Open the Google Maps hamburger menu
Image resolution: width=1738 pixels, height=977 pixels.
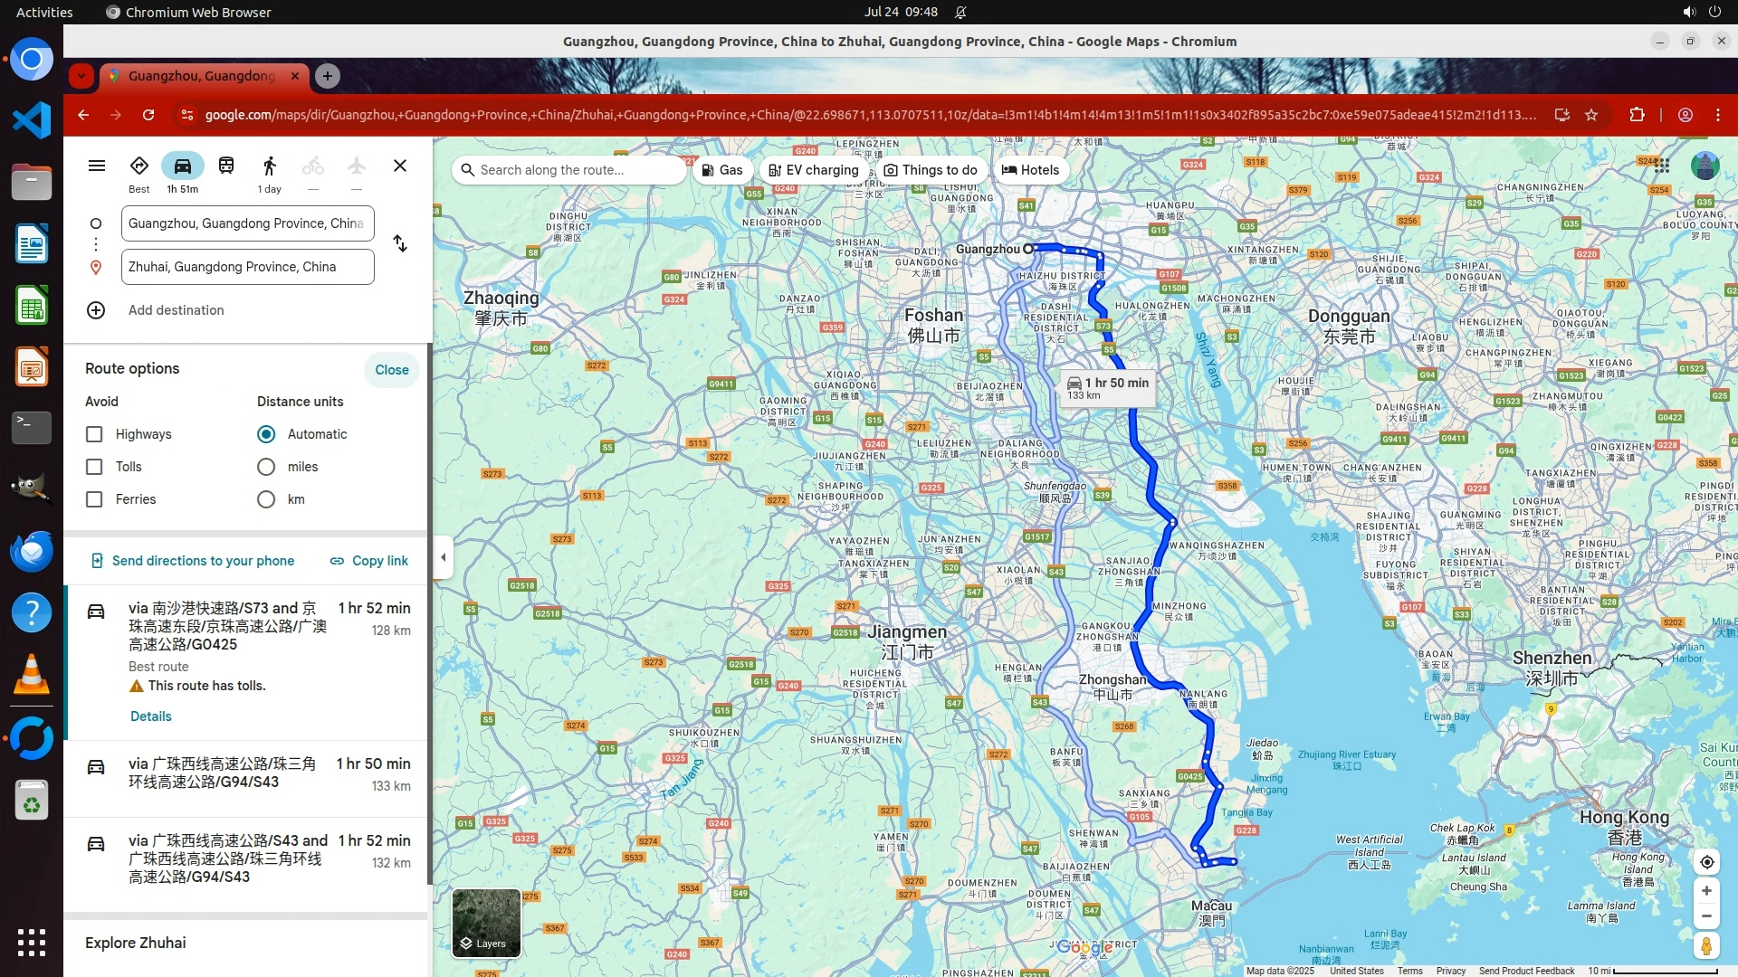pos(97,166)
